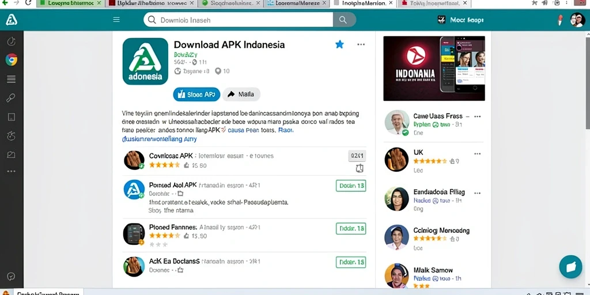Viewport: 590px width, 295px height.
Task: Click the history clock icon in the sidebar
Action: click(x=12, y=41)
